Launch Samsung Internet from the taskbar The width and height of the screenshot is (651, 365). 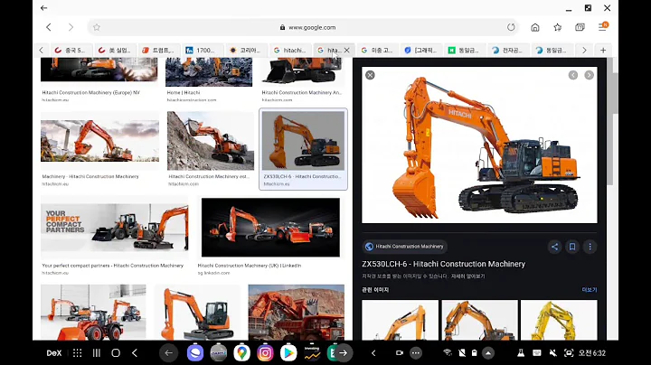[x=195, y=353]
